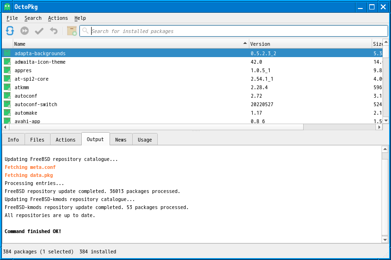The height and width of the screenshot is (260, 391).
Task: Click '384 packages (1 selected)' status text
Action: point(38,252)
